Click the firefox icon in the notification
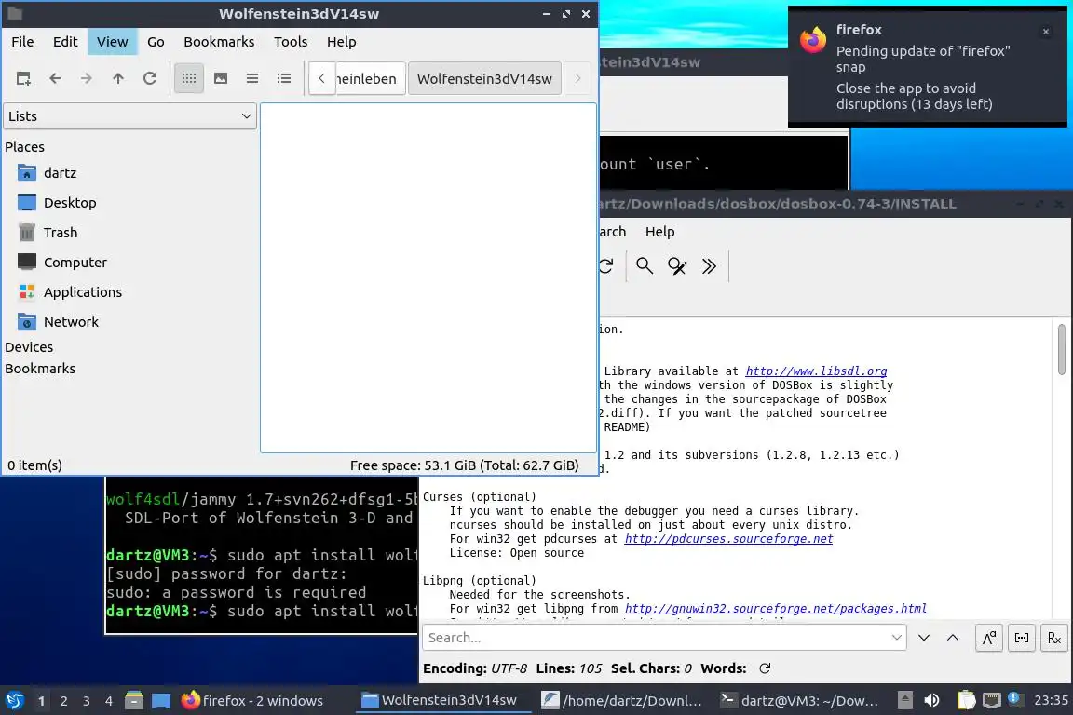The image size is (1073, 715). (x=813, y=40)
